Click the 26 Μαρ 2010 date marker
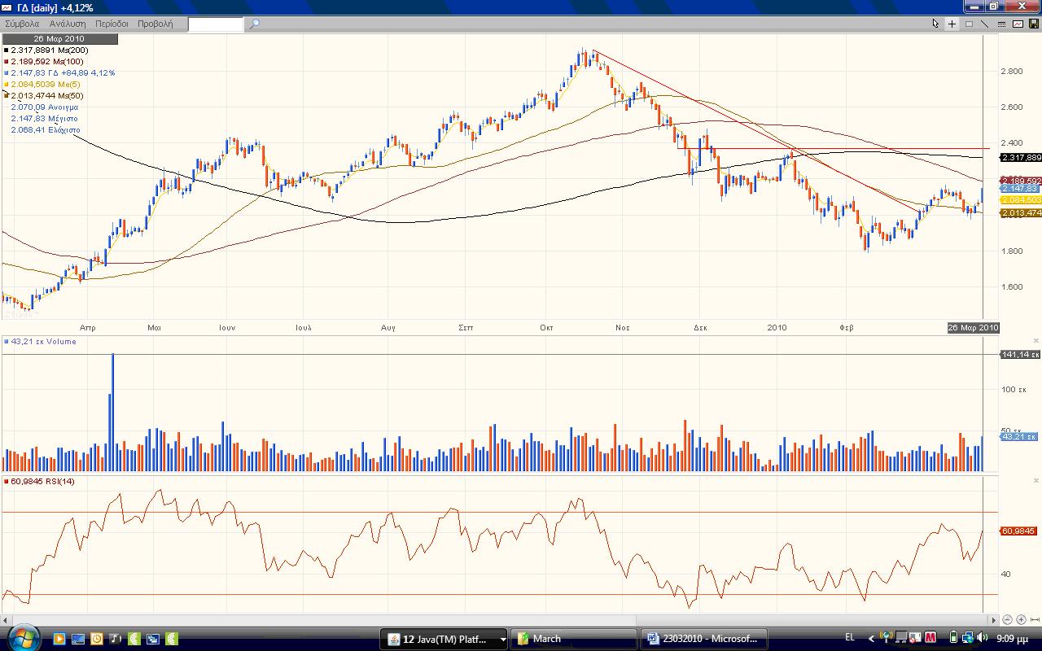Image resolution: width=1042 pixels, height=651 pixels. (x=973, y=327)
